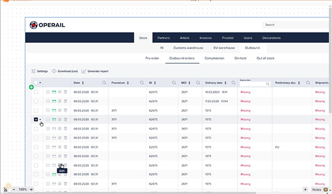Open the Declarations tab
The image size is (332, 194).
[271, 38]
